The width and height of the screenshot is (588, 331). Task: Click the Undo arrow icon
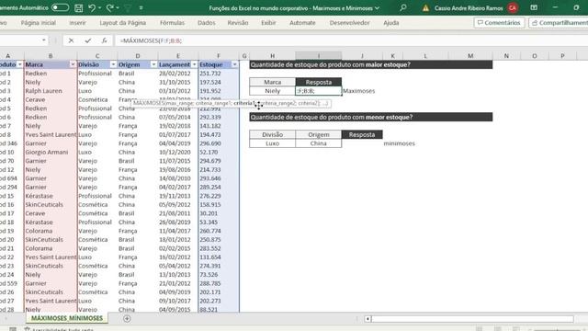[x=92, y=7]
